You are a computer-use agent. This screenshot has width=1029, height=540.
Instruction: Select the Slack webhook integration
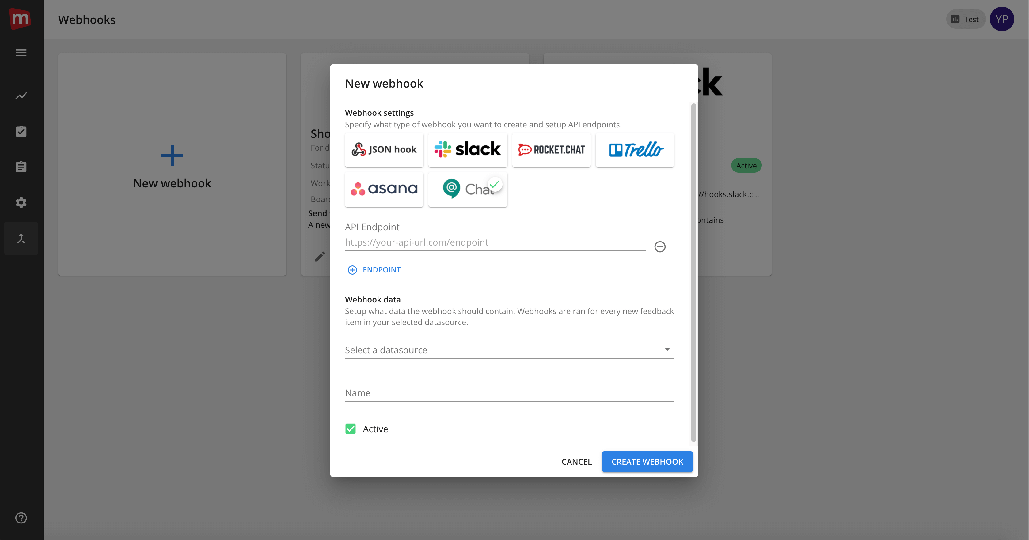point(468,149)
